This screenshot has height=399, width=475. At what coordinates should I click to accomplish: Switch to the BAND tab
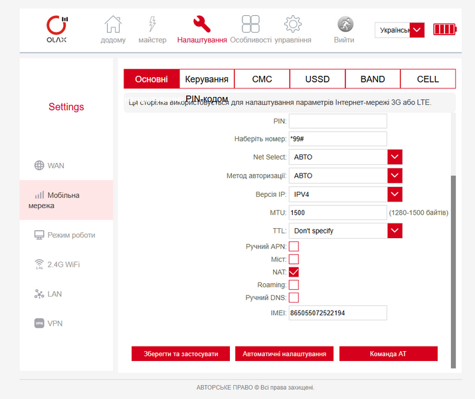[x=373, y=79]
